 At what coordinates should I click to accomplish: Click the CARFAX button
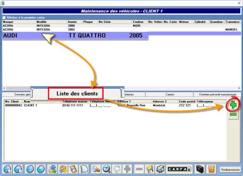(x=179, y=169)
